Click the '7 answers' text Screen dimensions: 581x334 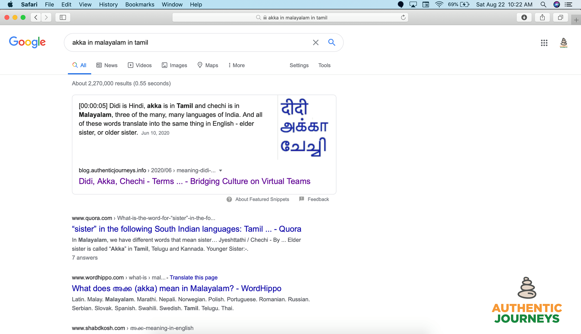click(x=85, y=258)
